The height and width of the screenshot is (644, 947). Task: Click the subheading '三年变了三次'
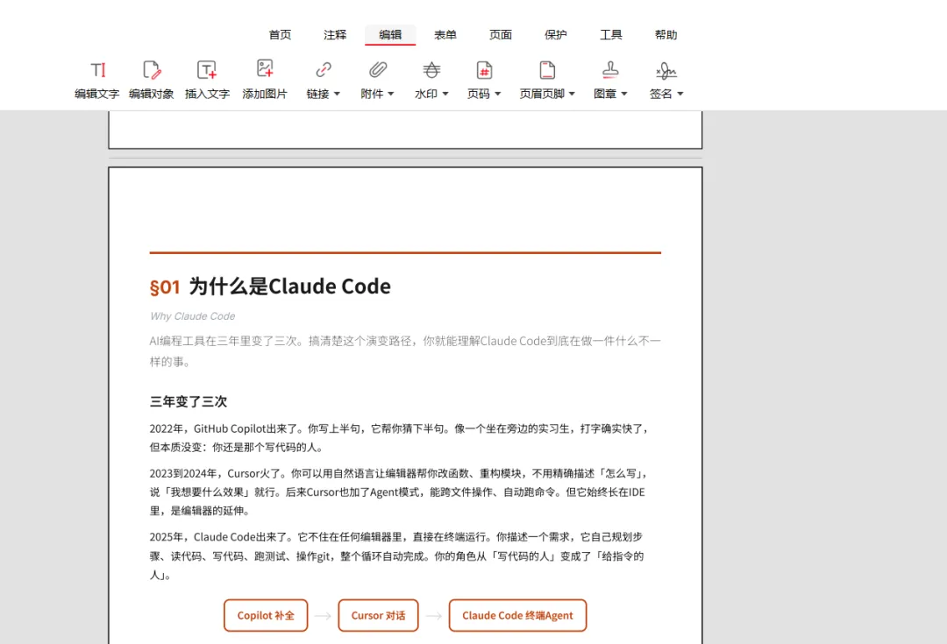pos(189,401)
